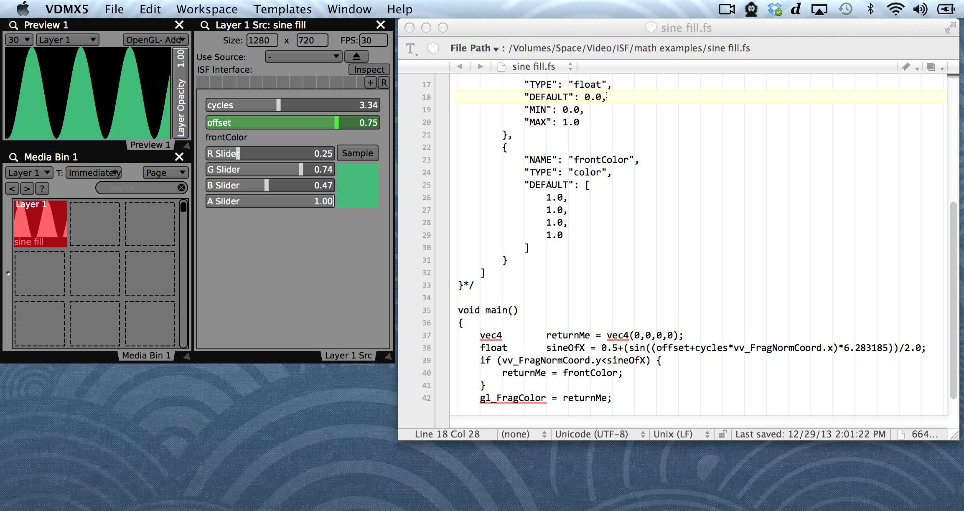
Task: Click the Preview 1 tab label
Action: pyautogui.click(x=150, y=145)
